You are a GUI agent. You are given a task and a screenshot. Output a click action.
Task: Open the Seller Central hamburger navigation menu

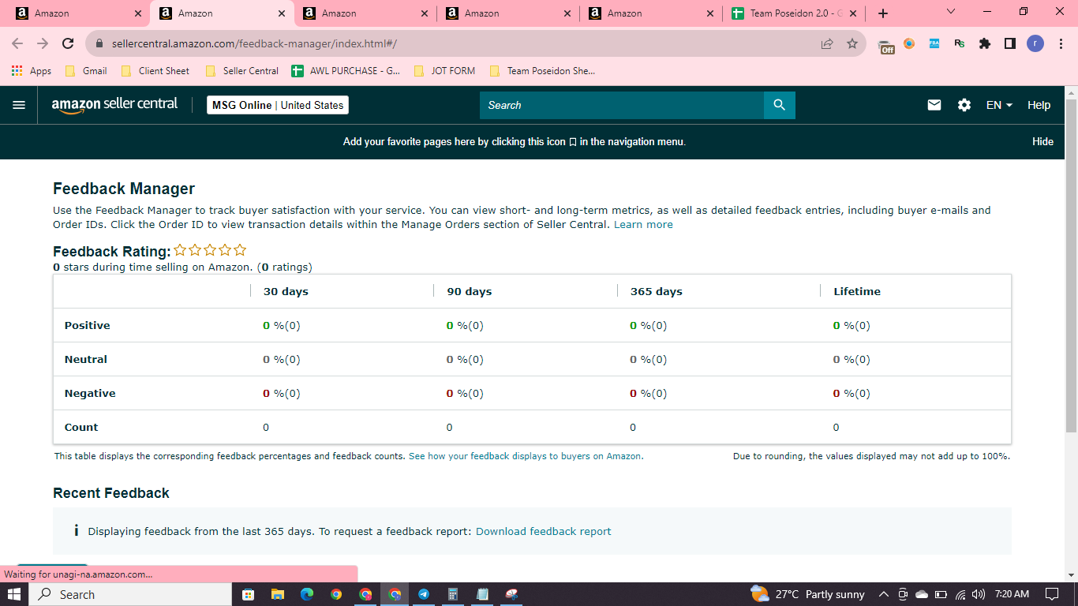19,105
